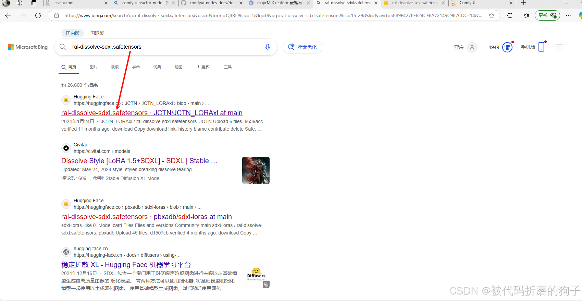Click the 评论数: 609 text
582x301 pixels.
[74, 179]
